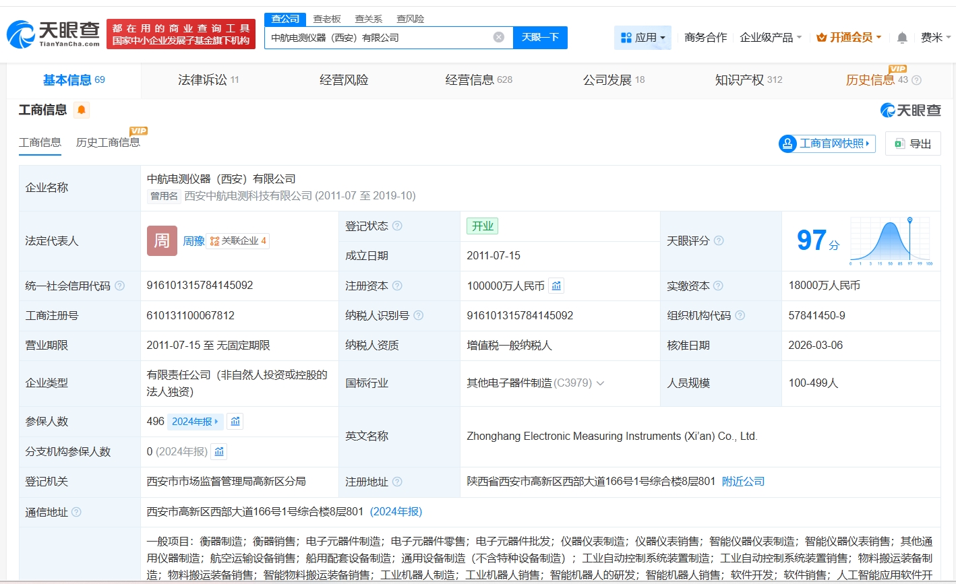This screenshot has height=584, width=956.
Task: Open the 开通会员 membership dropdown
Action: tap(849, 38)
